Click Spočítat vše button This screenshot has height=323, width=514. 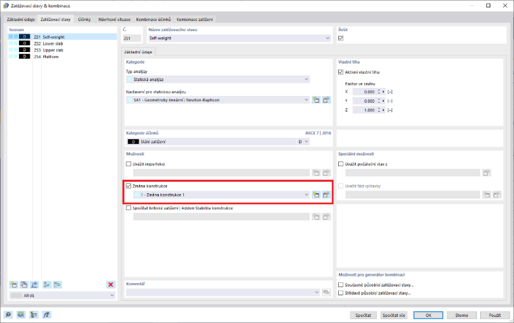(x=394, y=315)
